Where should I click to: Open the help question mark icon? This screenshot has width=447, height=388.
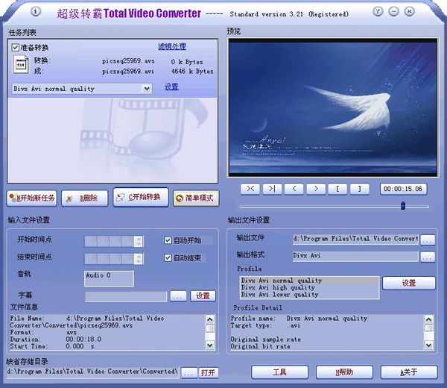[x=378, y=11]
